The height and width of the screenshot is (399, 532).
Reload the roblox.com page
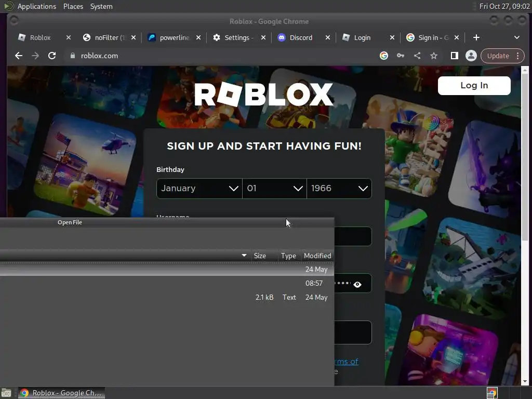pos(52,56)
